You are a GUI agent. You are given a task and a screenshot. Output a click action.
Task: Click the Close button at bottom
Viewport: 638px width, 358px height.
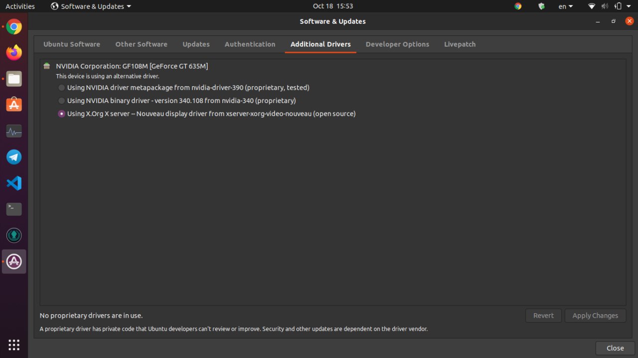pyautogui.click(x=615, y=348)
